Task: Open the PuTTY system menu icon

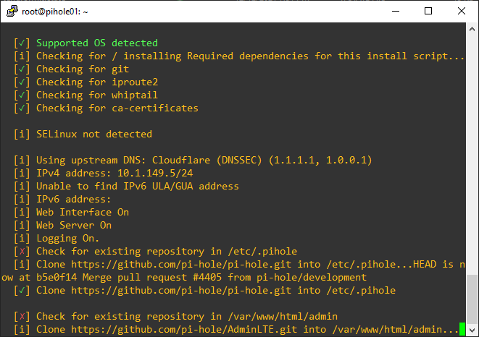Action: 11,11
